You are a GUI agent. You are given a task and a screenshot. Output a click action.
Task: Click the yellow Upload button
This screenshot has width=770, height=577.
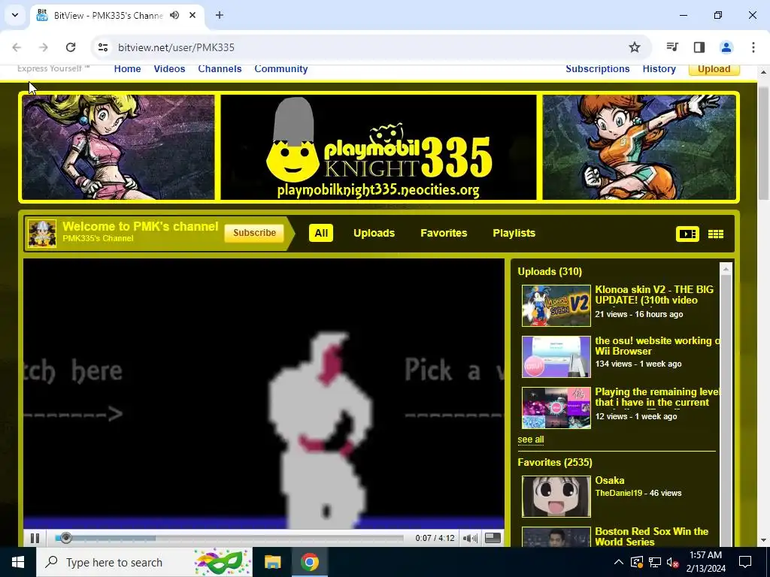click(714, 69)
